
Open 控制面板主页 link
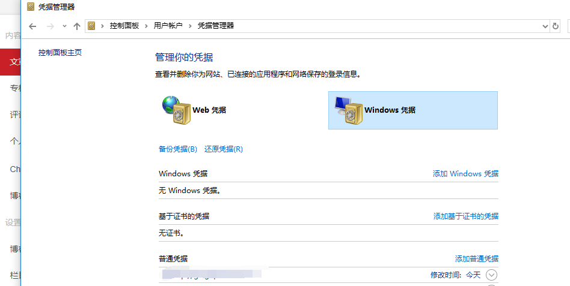60,53
